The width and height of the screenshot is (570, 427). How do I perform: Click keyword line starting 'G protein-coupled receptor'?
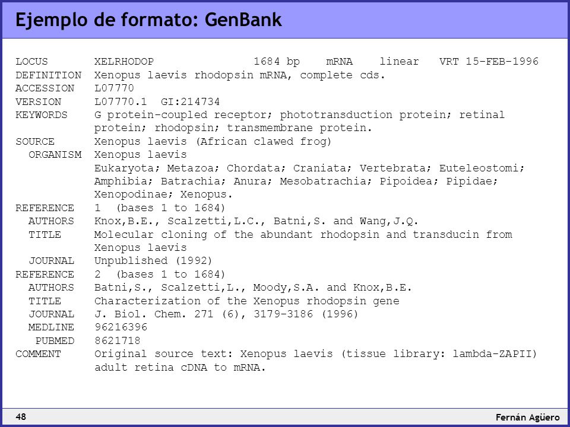pos(299,115)
